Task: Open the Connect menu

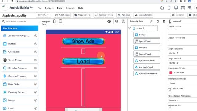Action: pyautogui.click(x=49, y=8)
